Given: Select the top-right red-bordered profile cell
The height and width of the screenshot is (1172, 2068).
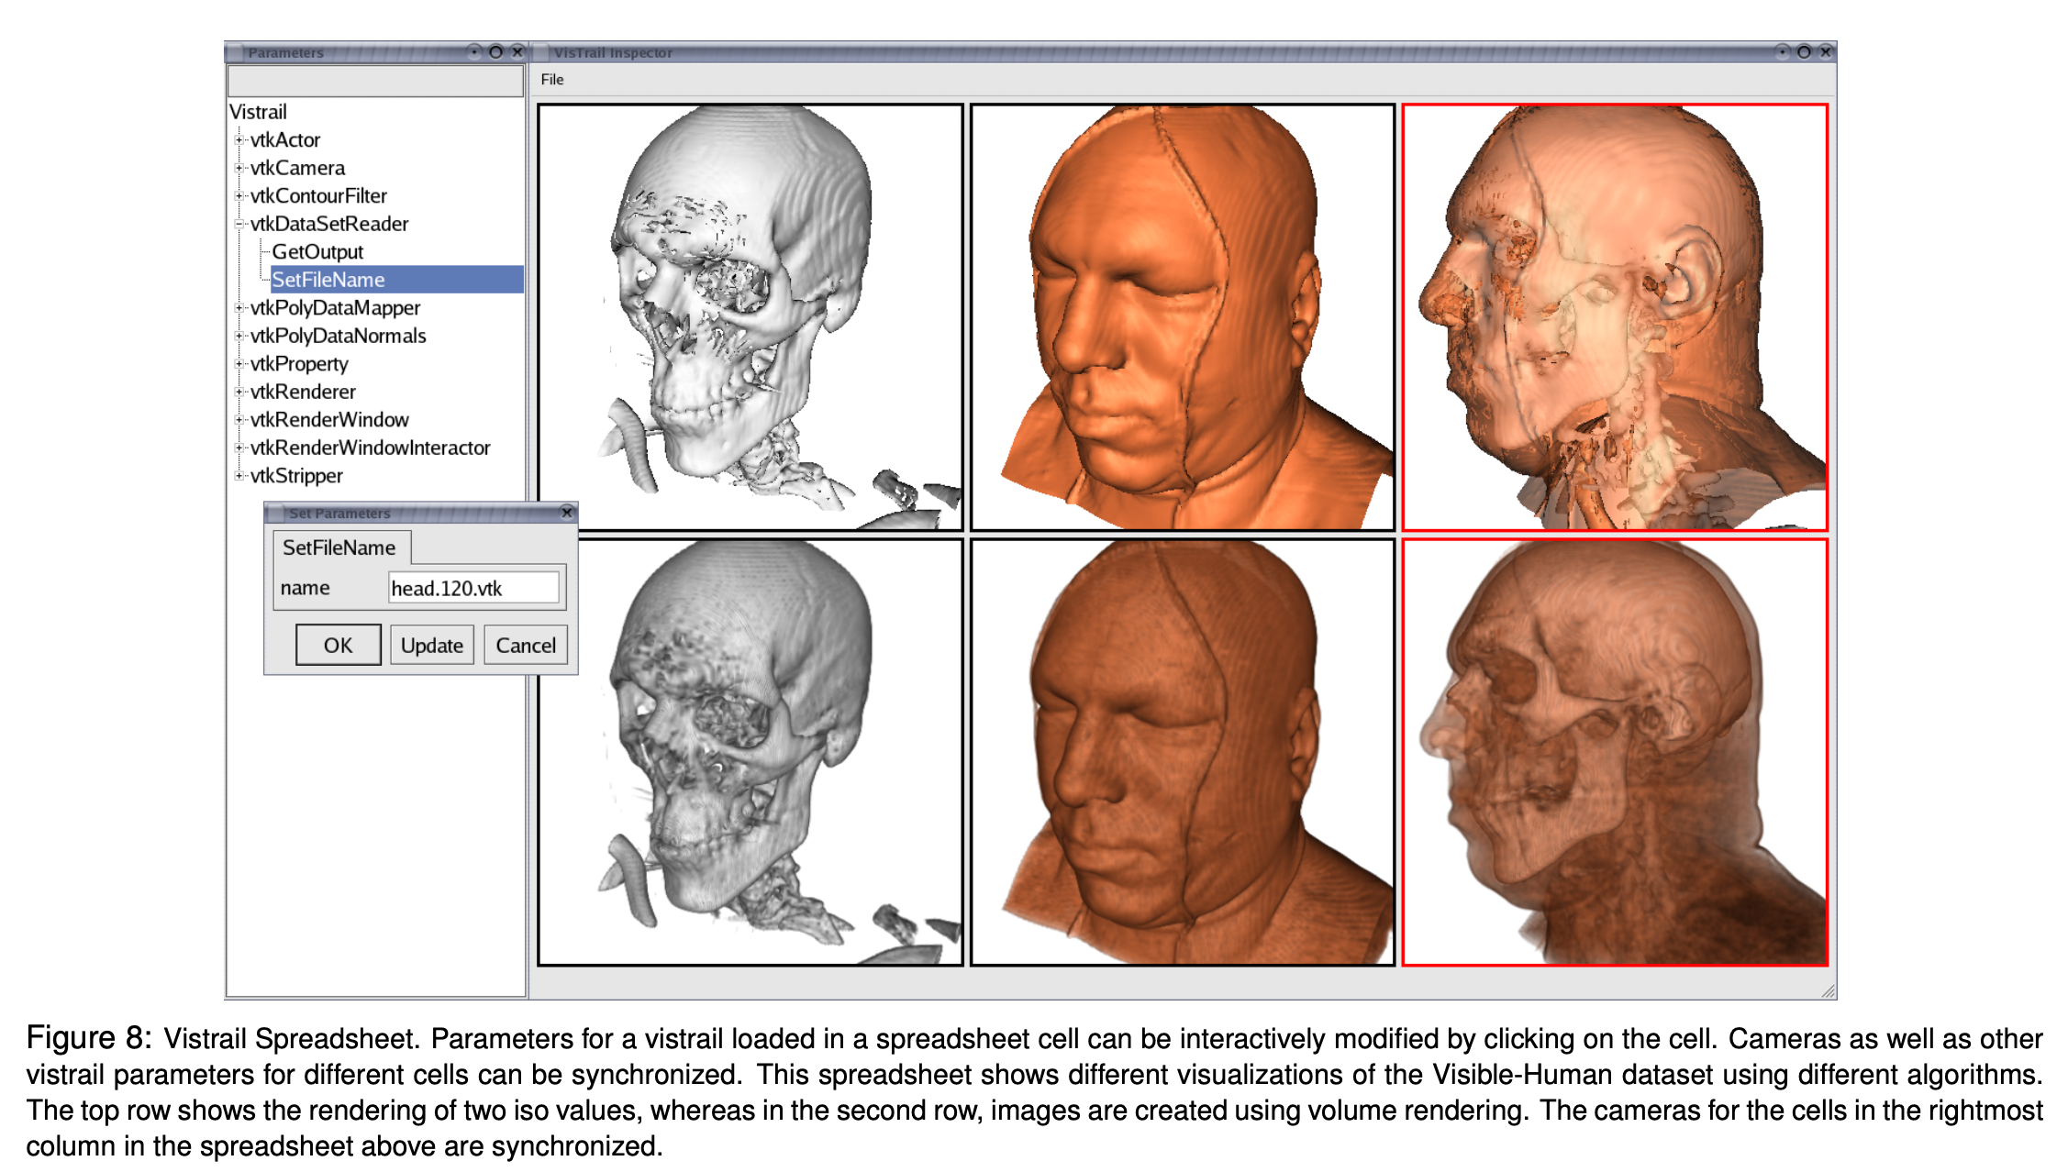Looking at the screenshot, I should coord(1614,316).
